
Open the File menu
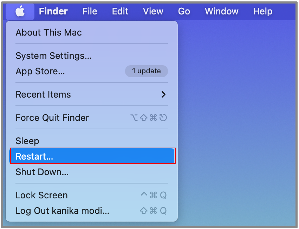(90, 11)
